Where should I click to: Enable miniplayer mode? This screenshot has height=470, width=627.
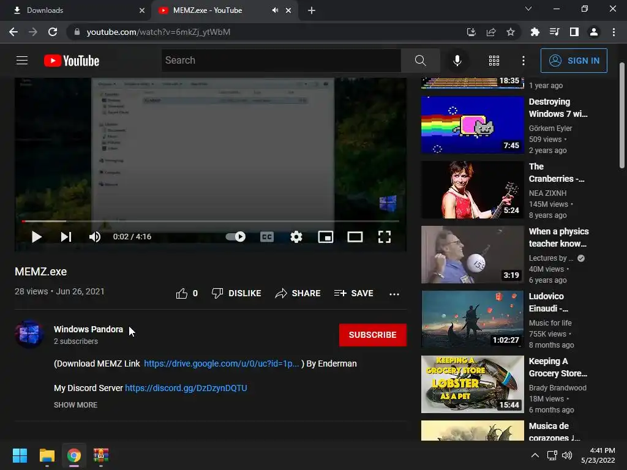pos(326,237)
